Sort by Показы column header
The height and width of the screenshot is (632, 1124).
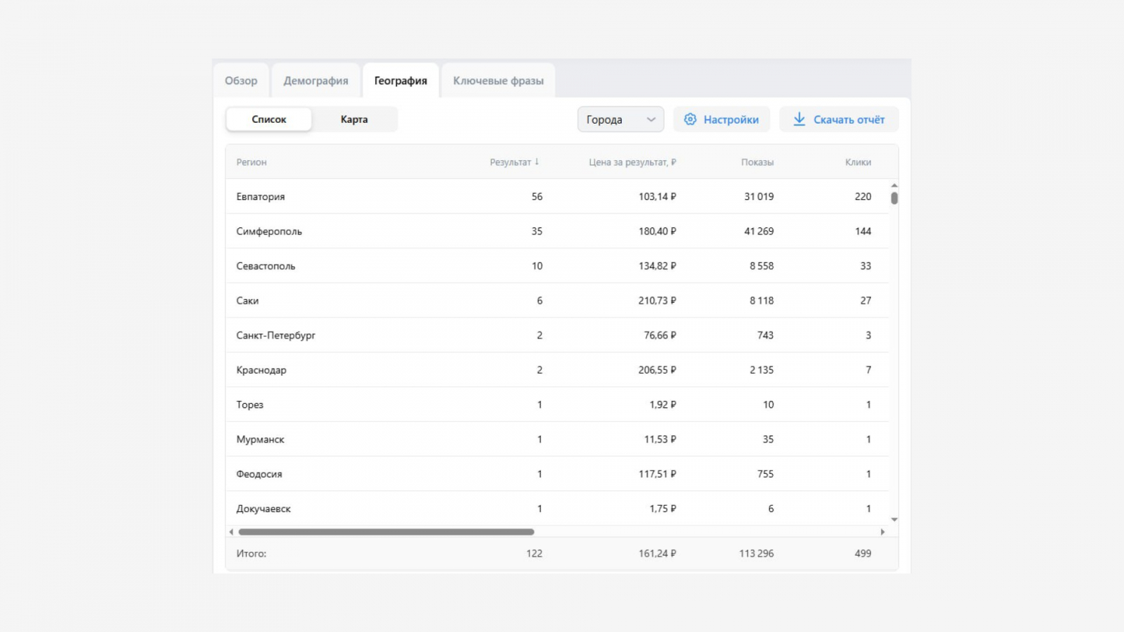757,162
